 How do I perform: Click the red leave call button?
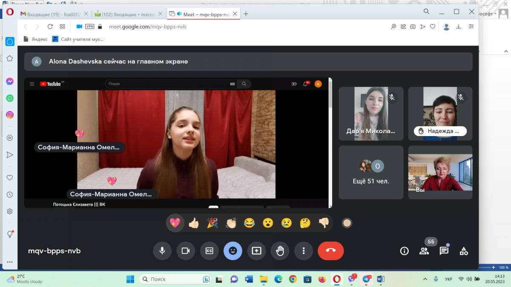(x=330, y=250)
